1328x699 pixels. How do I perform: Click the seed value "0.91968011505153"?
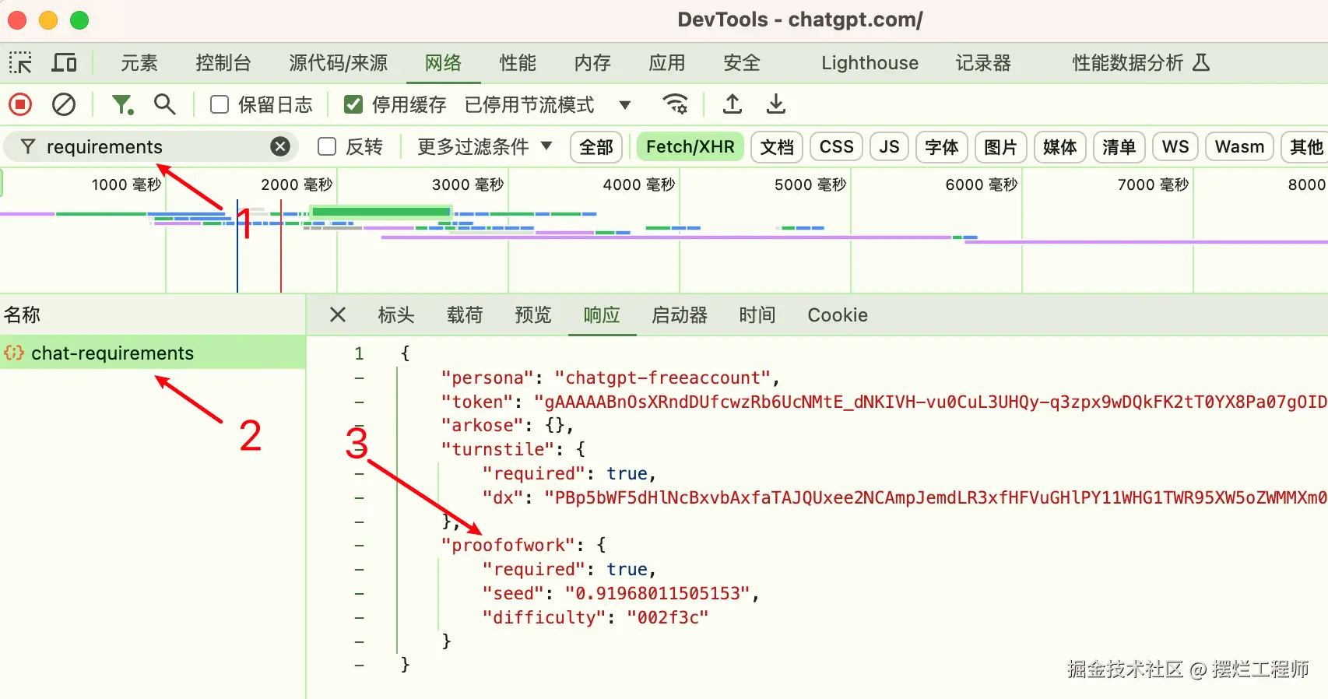(658, 593)
